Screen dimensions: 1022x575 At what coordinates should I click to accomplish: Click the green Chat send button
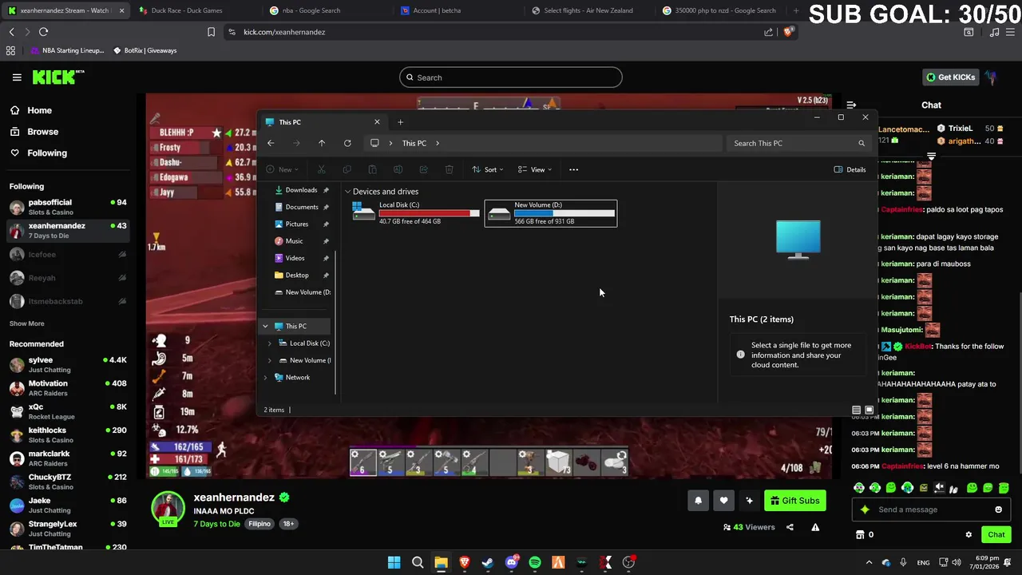tap(996, 534)
